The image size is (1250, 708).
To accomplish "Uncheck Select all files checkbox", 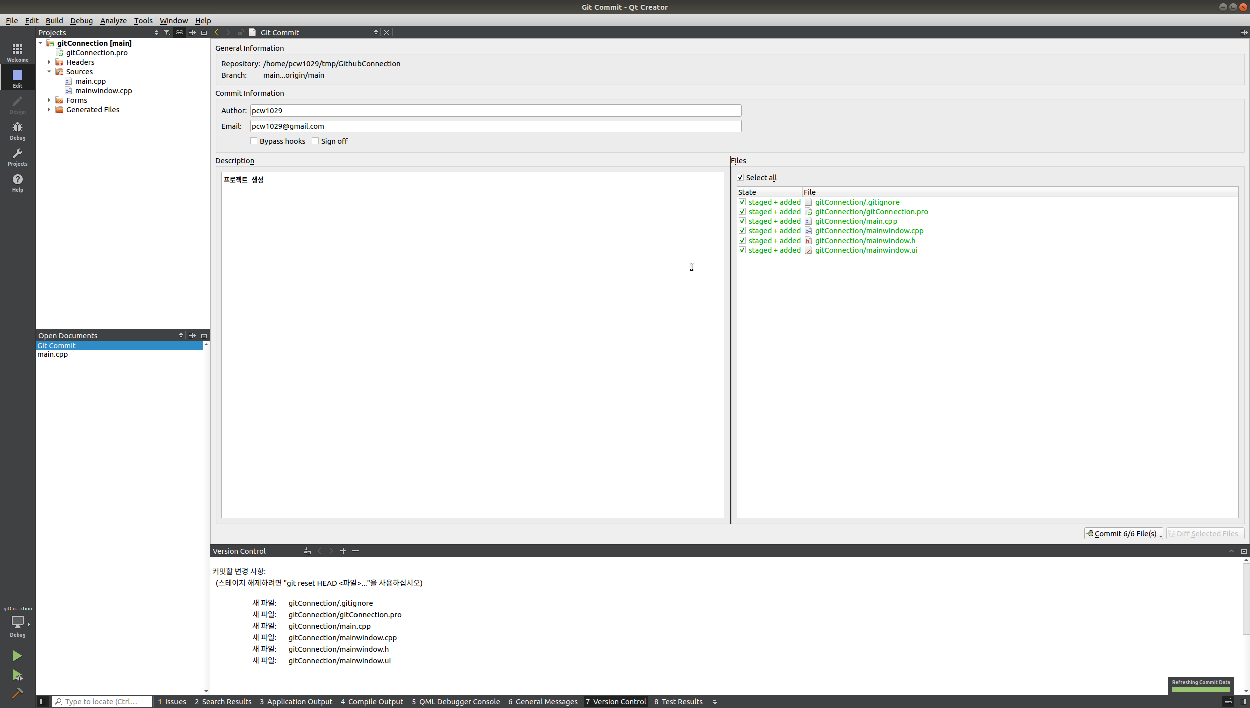I will click(x=740, y=178).
